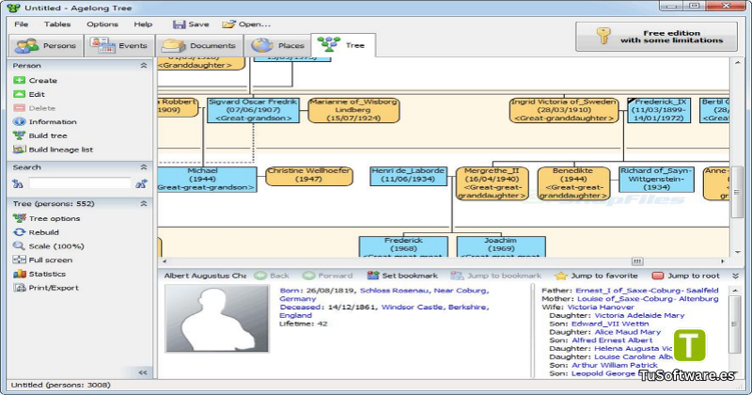The image size is (752, 395).
Task: Click the Build tree icon
Action: pyautogui.click(x=19, y=135)
